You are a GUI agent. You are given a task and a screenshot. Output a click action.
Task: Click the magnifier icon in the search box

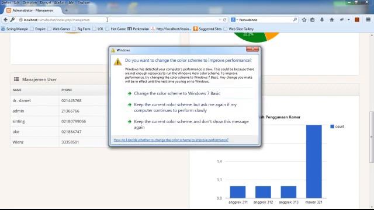click(295, 20)
